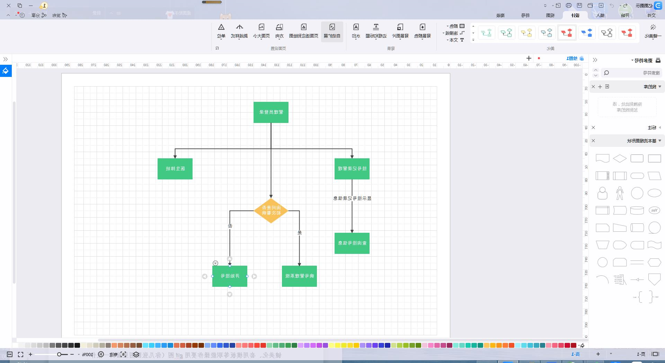Screen dimensions: 665x363
Task: Switch to the 视图 view tab
Action: pos(550,15)
